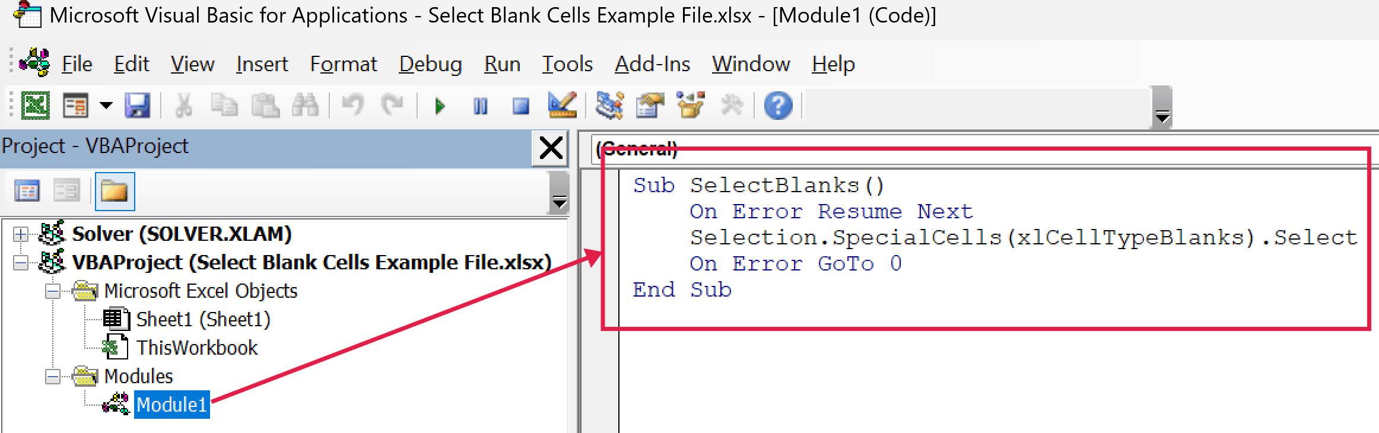Viewport: 1379px width, 433px height.
Task: Open the Run menu
Action: 502,64
